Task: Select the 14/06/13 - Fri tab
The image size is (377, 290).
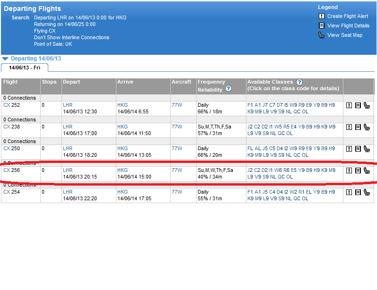Action: point(24,68)
